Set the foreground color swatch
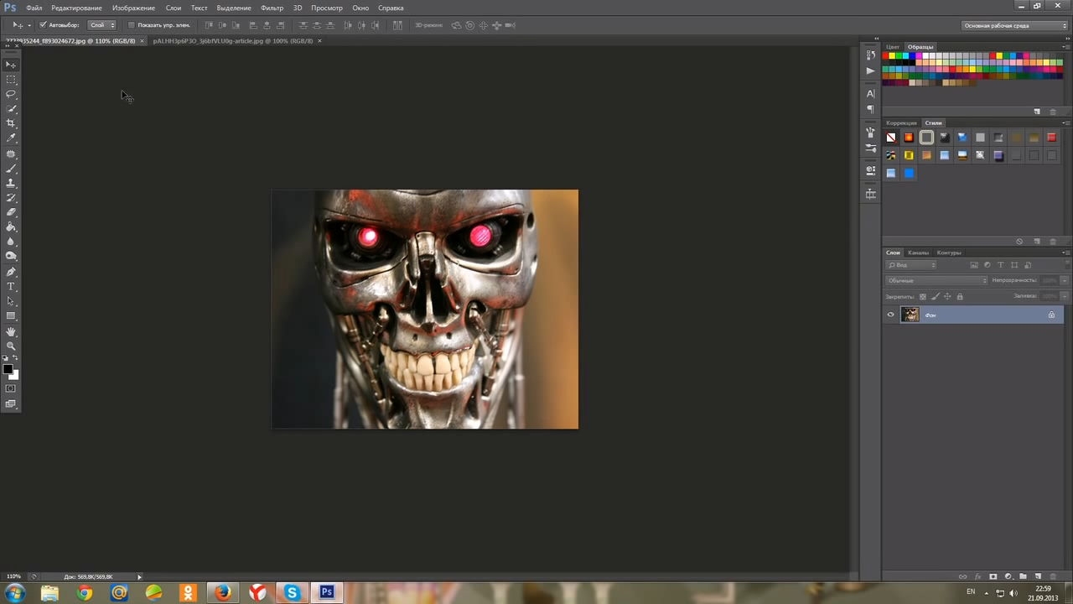The height and width of the screenshot is (604, 1073). [x=8, y=369]
